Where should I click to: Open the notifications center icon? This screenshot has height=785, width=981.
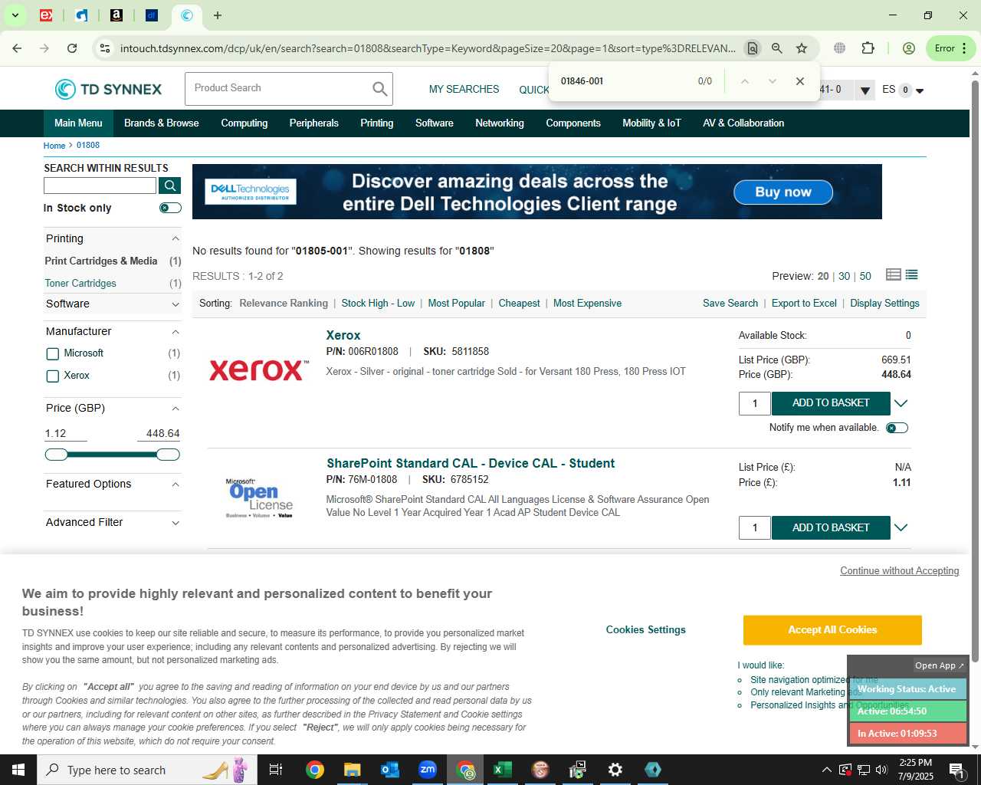click(956, 770)
